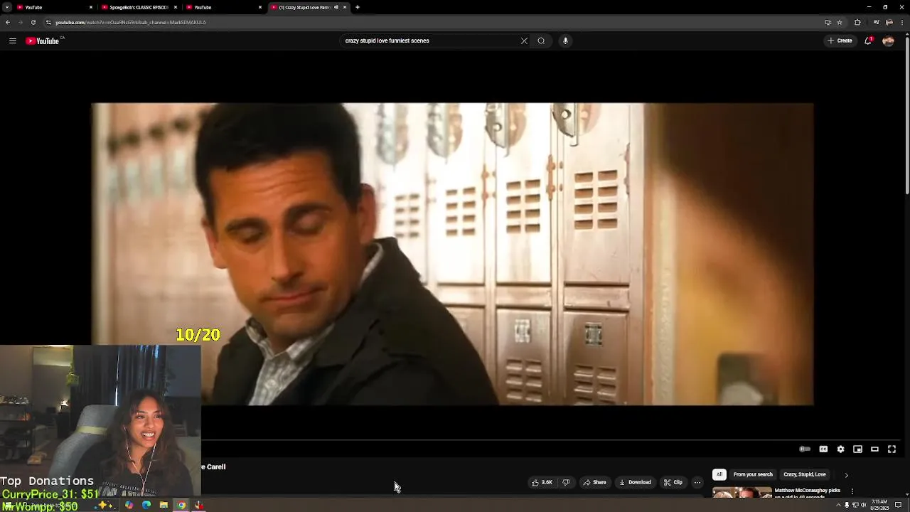Open Microsoft Edge from the taskbar
The width and height of the screenshot is (910, 512).
tap(146, 505)
